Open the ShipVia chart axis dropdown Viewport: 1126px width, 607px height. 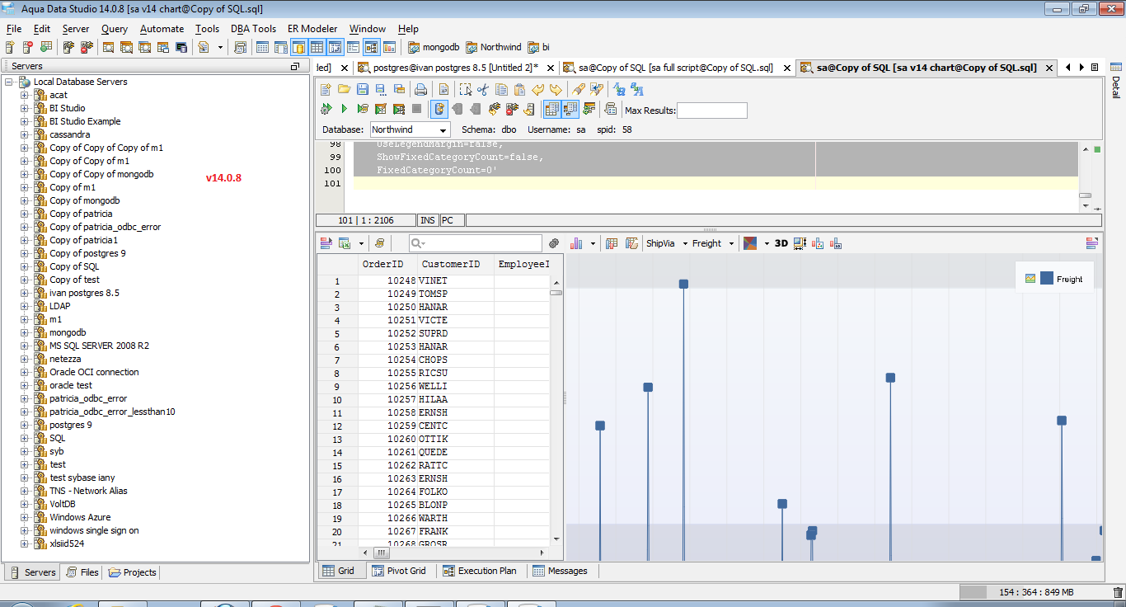[666, 243]
